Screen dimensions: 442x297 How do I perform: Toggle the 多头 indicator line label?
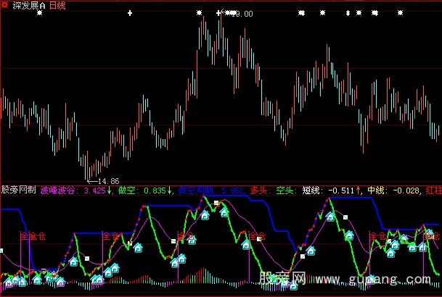click(259, 191)
